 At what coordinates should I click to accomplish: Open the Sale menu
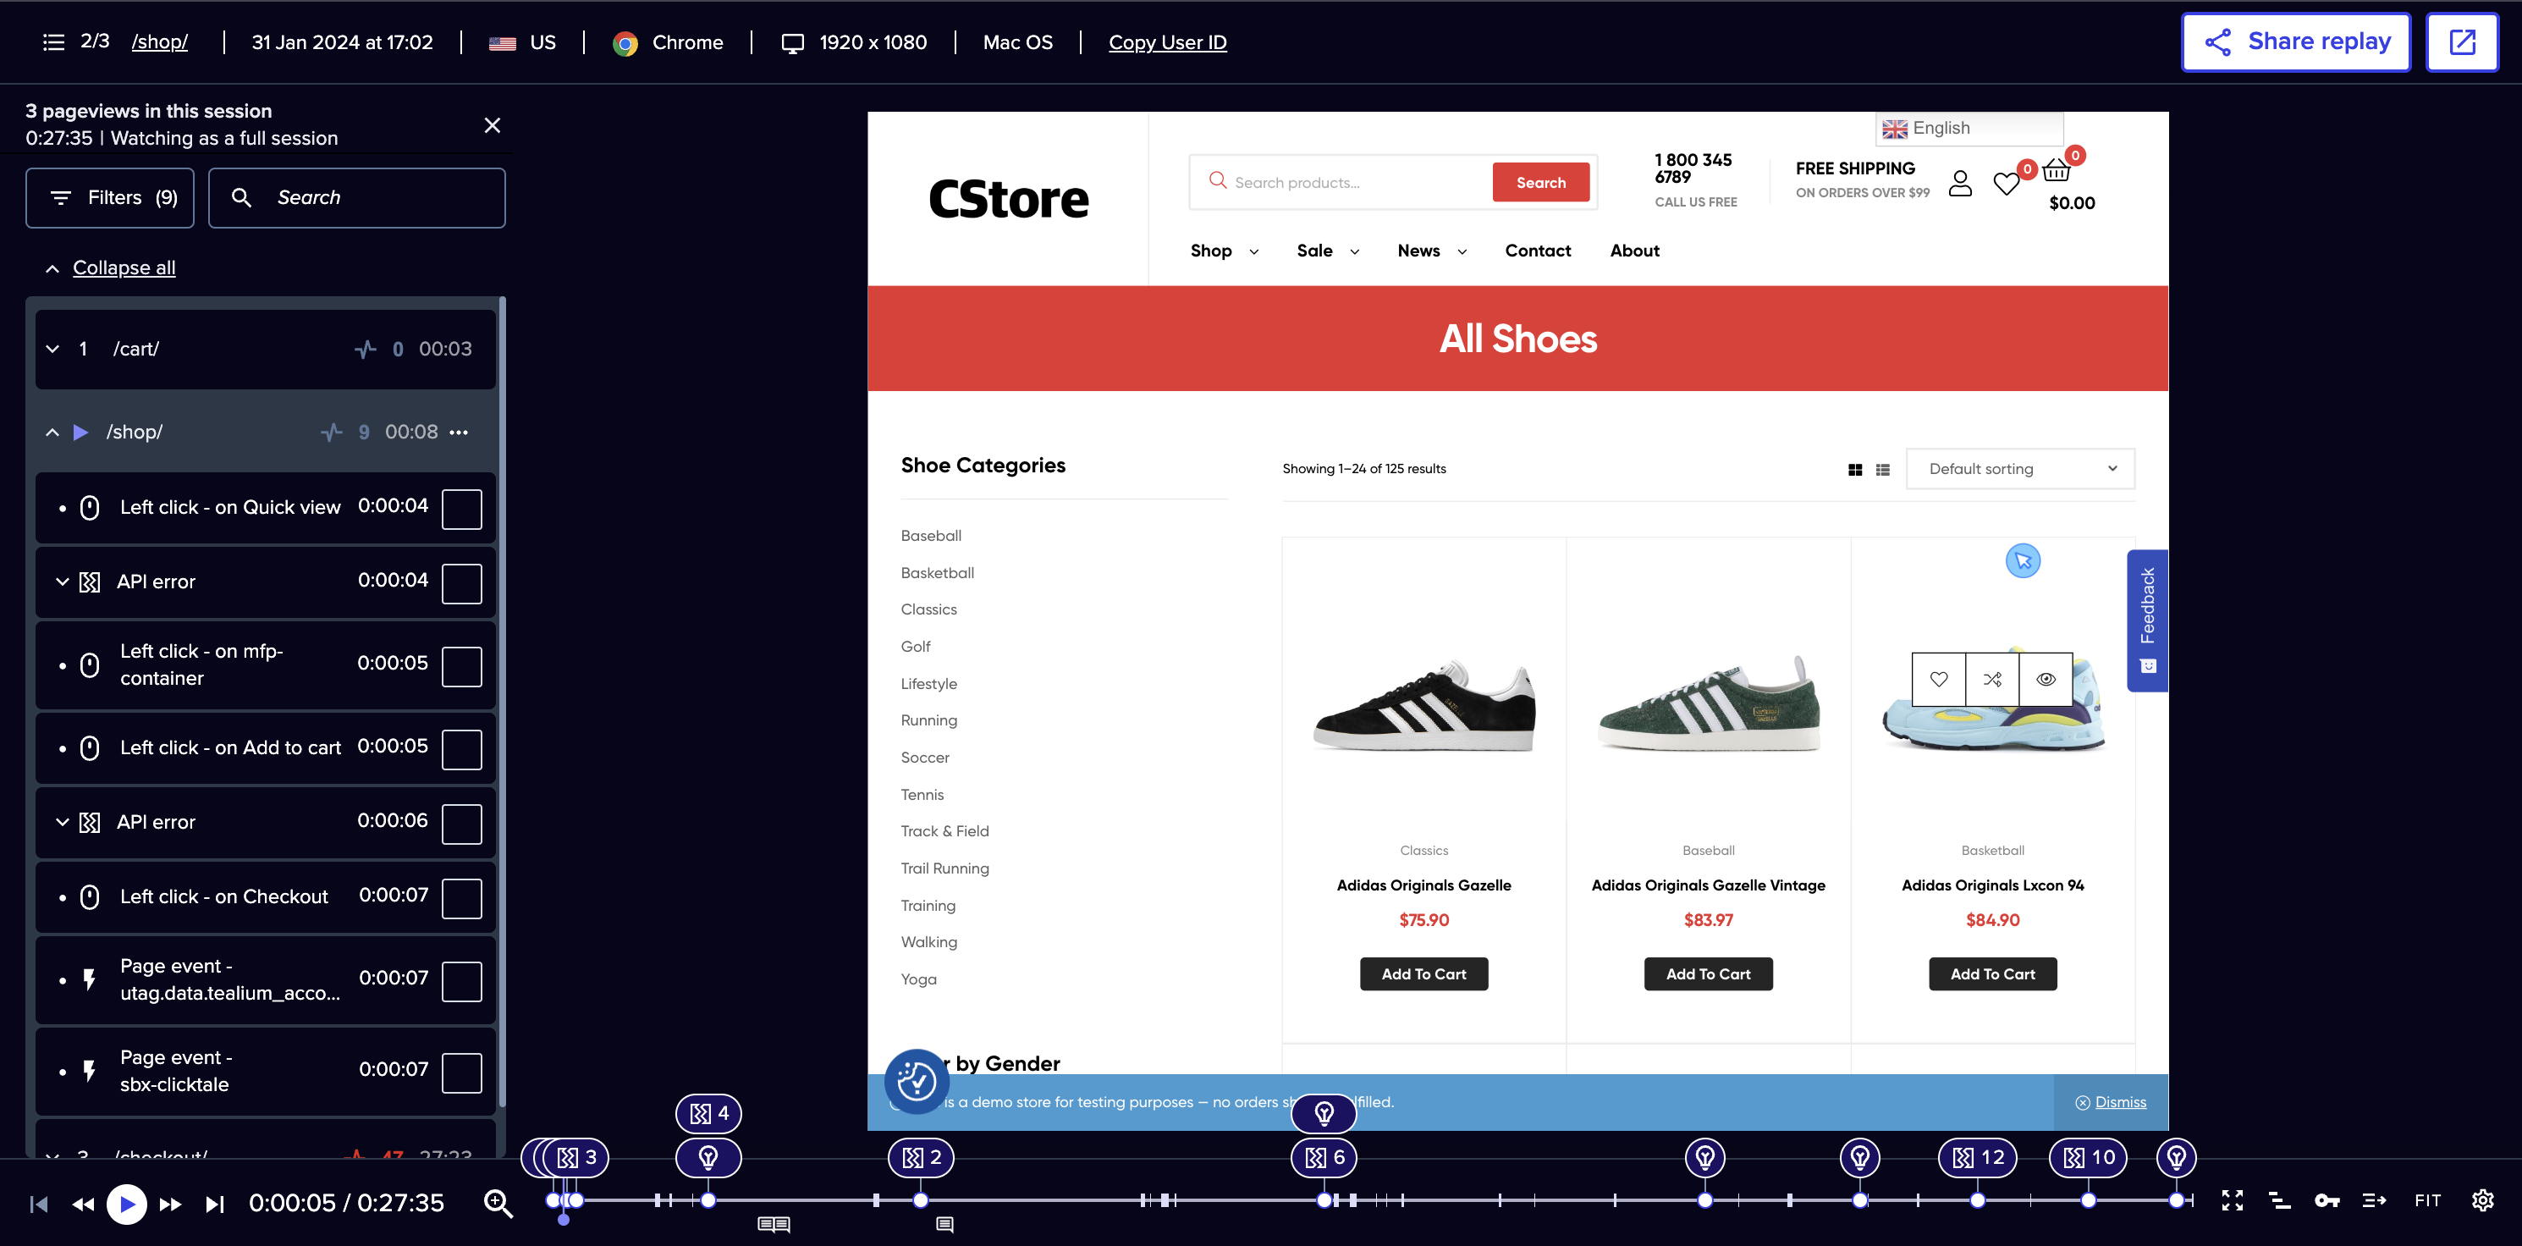(1328, 251)
